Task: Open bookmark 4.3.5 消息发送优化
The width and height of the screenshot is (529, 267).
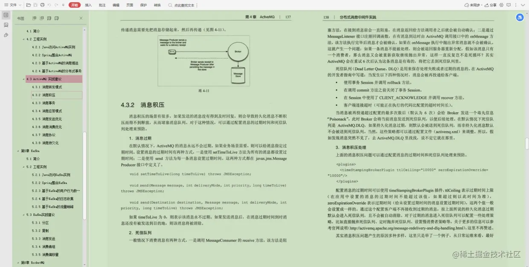Action: coord(47,119)
